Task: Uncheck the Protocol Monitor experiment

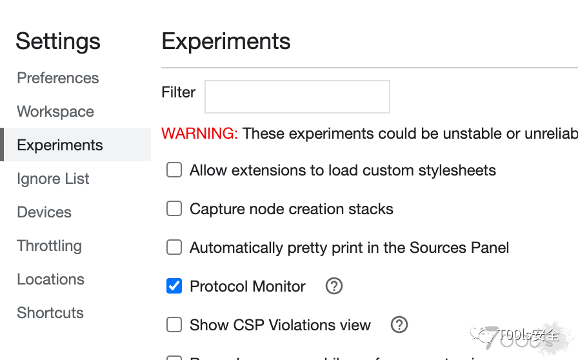Action: tap(174, 286)
